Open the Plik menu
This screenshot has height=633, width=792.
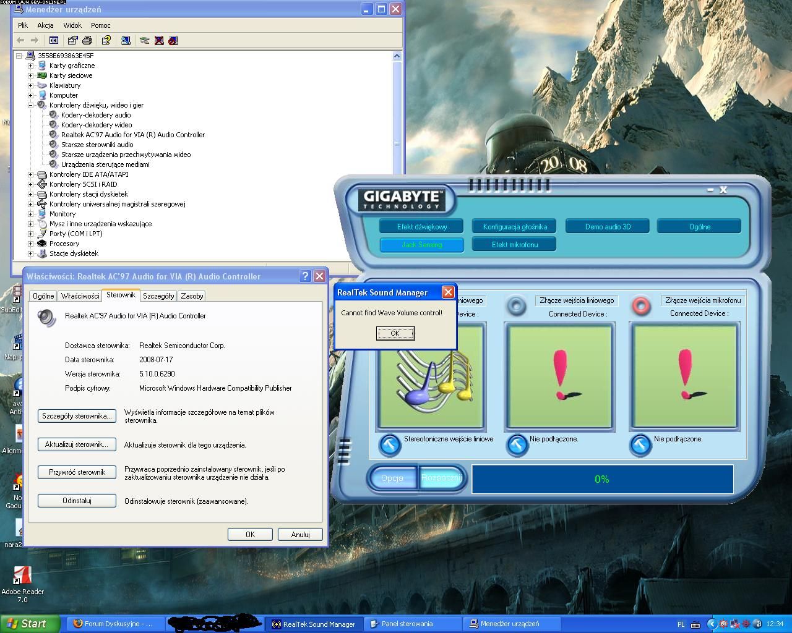(x=23, y=25)
